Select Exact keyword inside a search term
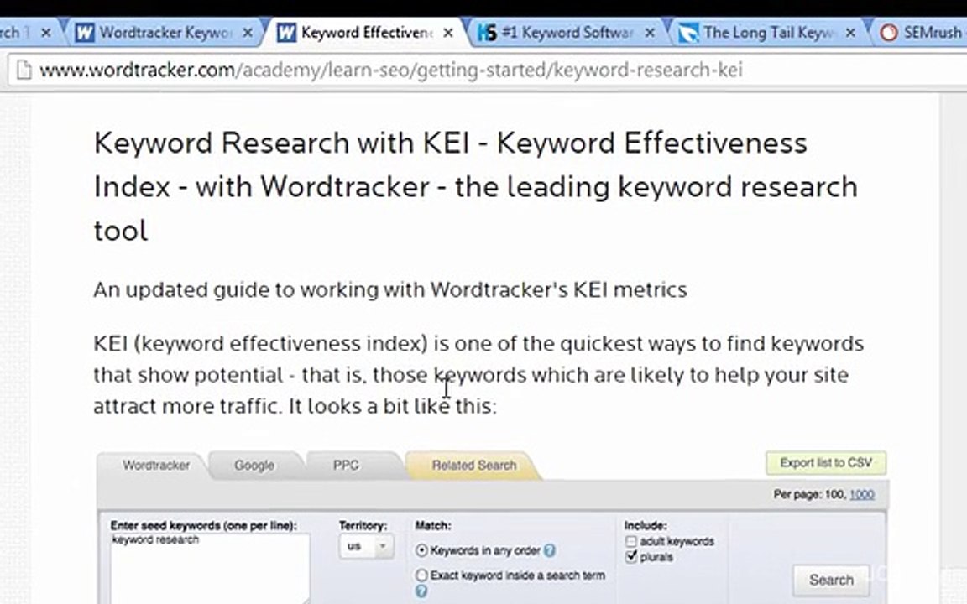 pyautogui.click(x=422, y=575)
